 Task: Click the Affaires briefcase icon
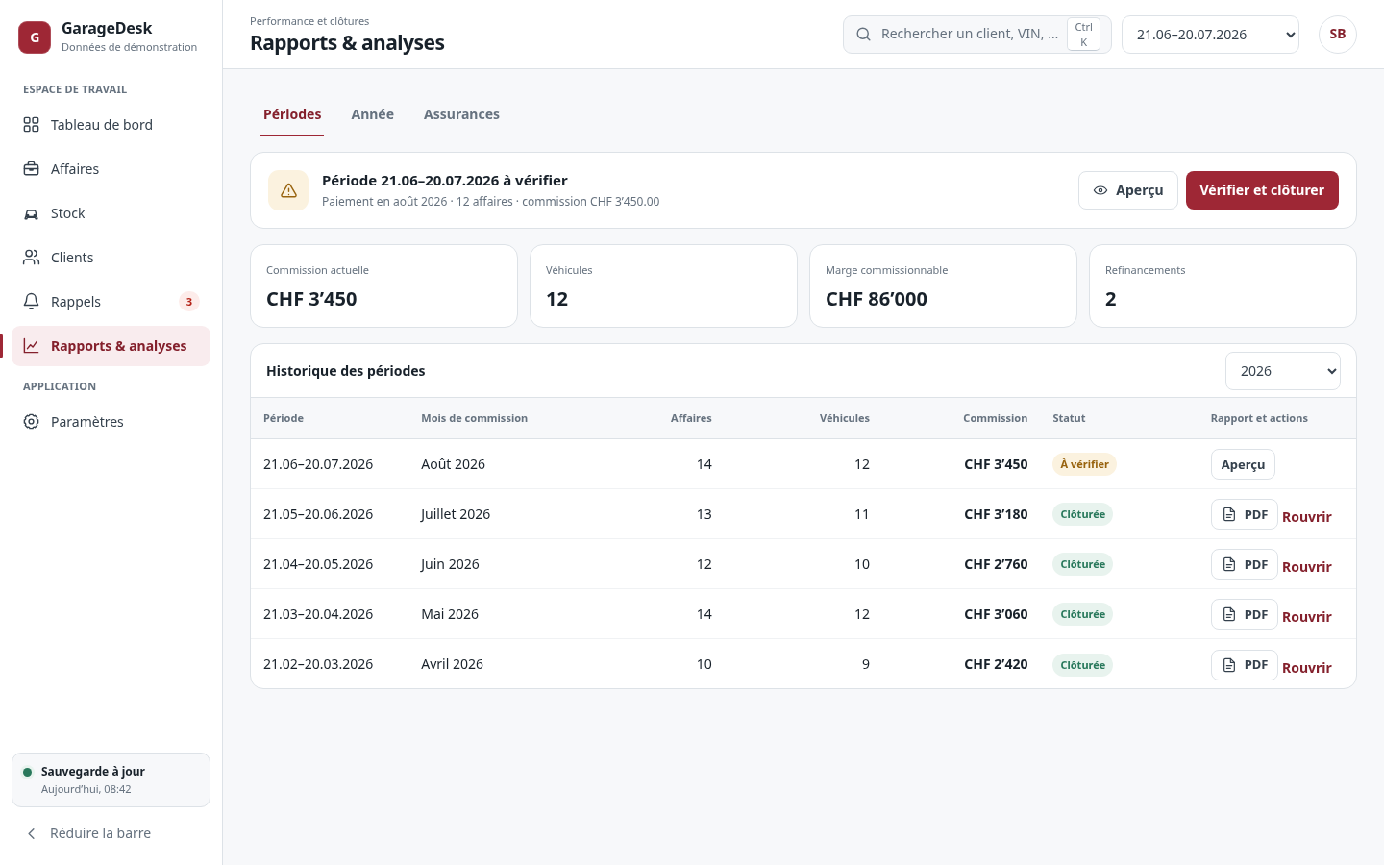tap(32, 169)
